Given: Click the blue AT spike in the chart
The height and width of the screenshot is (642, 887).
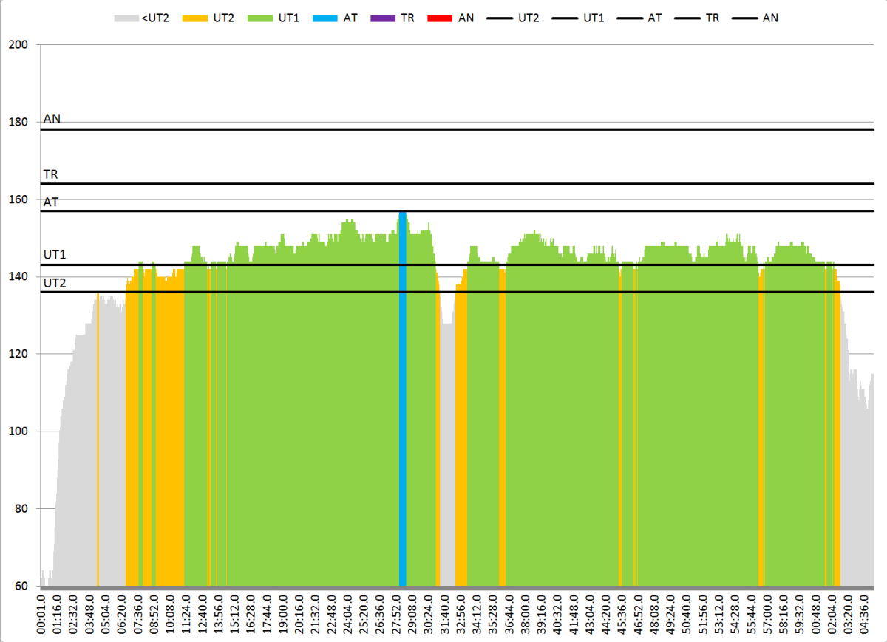Looking at the screenshot, I should (403, 399).
